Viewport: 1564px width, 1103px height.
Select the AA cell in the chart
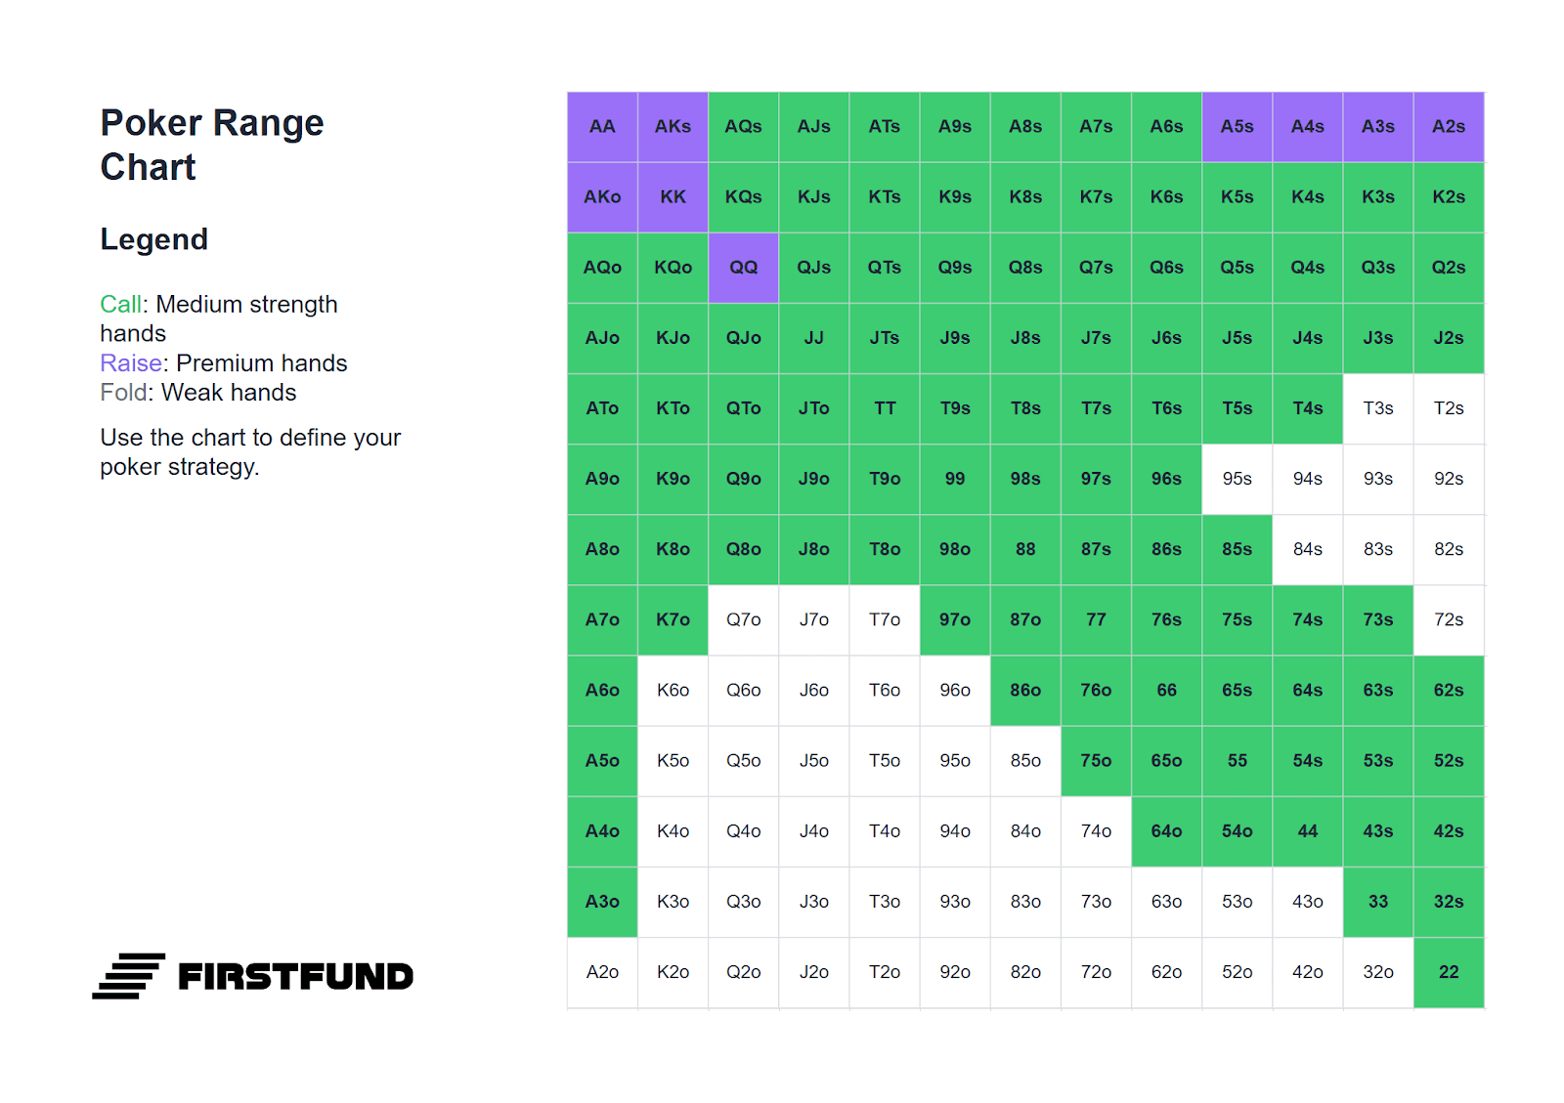point(602,127)
